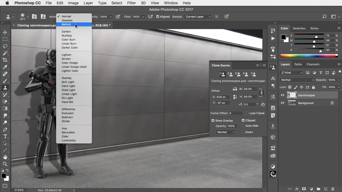The width and height of the screenshot is (342, 192).
Task: Open the layer blend mode dropdown in Layers panel
Action: tap(297, 80)
